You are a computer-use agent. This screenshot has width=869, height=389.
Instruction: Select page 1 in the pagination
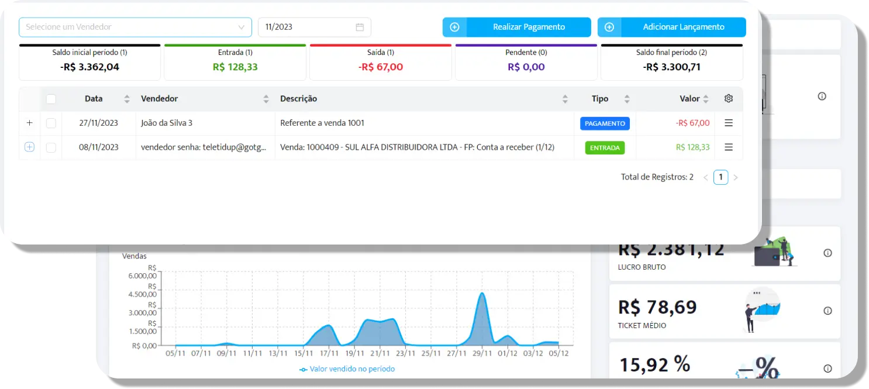[x=720, y=177]
